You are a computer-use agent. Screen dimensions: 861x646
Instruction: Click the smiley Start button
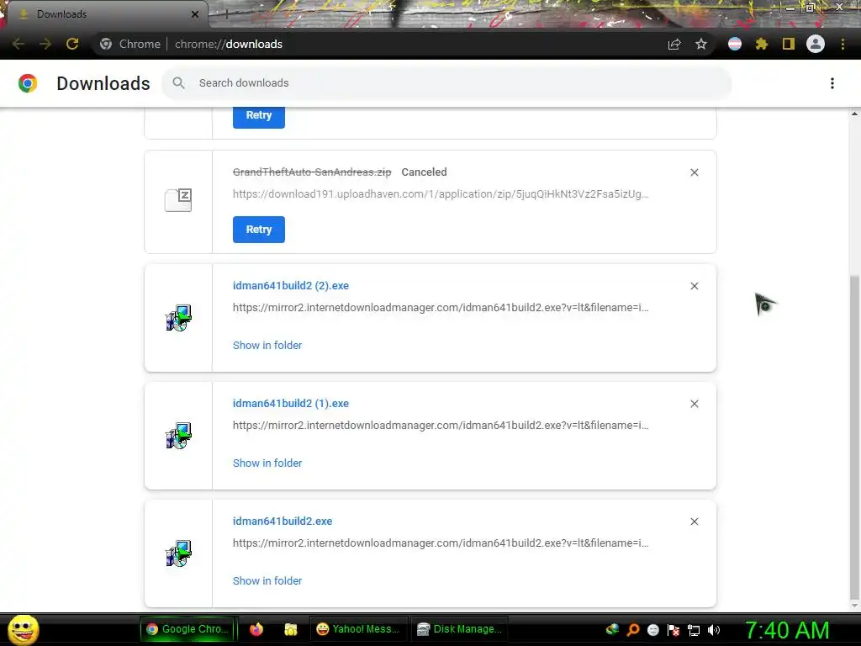(x=23, y=629)
